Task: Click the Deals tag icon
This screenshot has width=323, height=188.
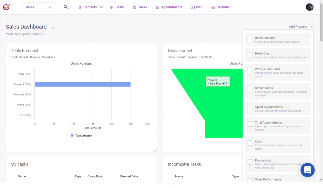Action: click(112, 7)
